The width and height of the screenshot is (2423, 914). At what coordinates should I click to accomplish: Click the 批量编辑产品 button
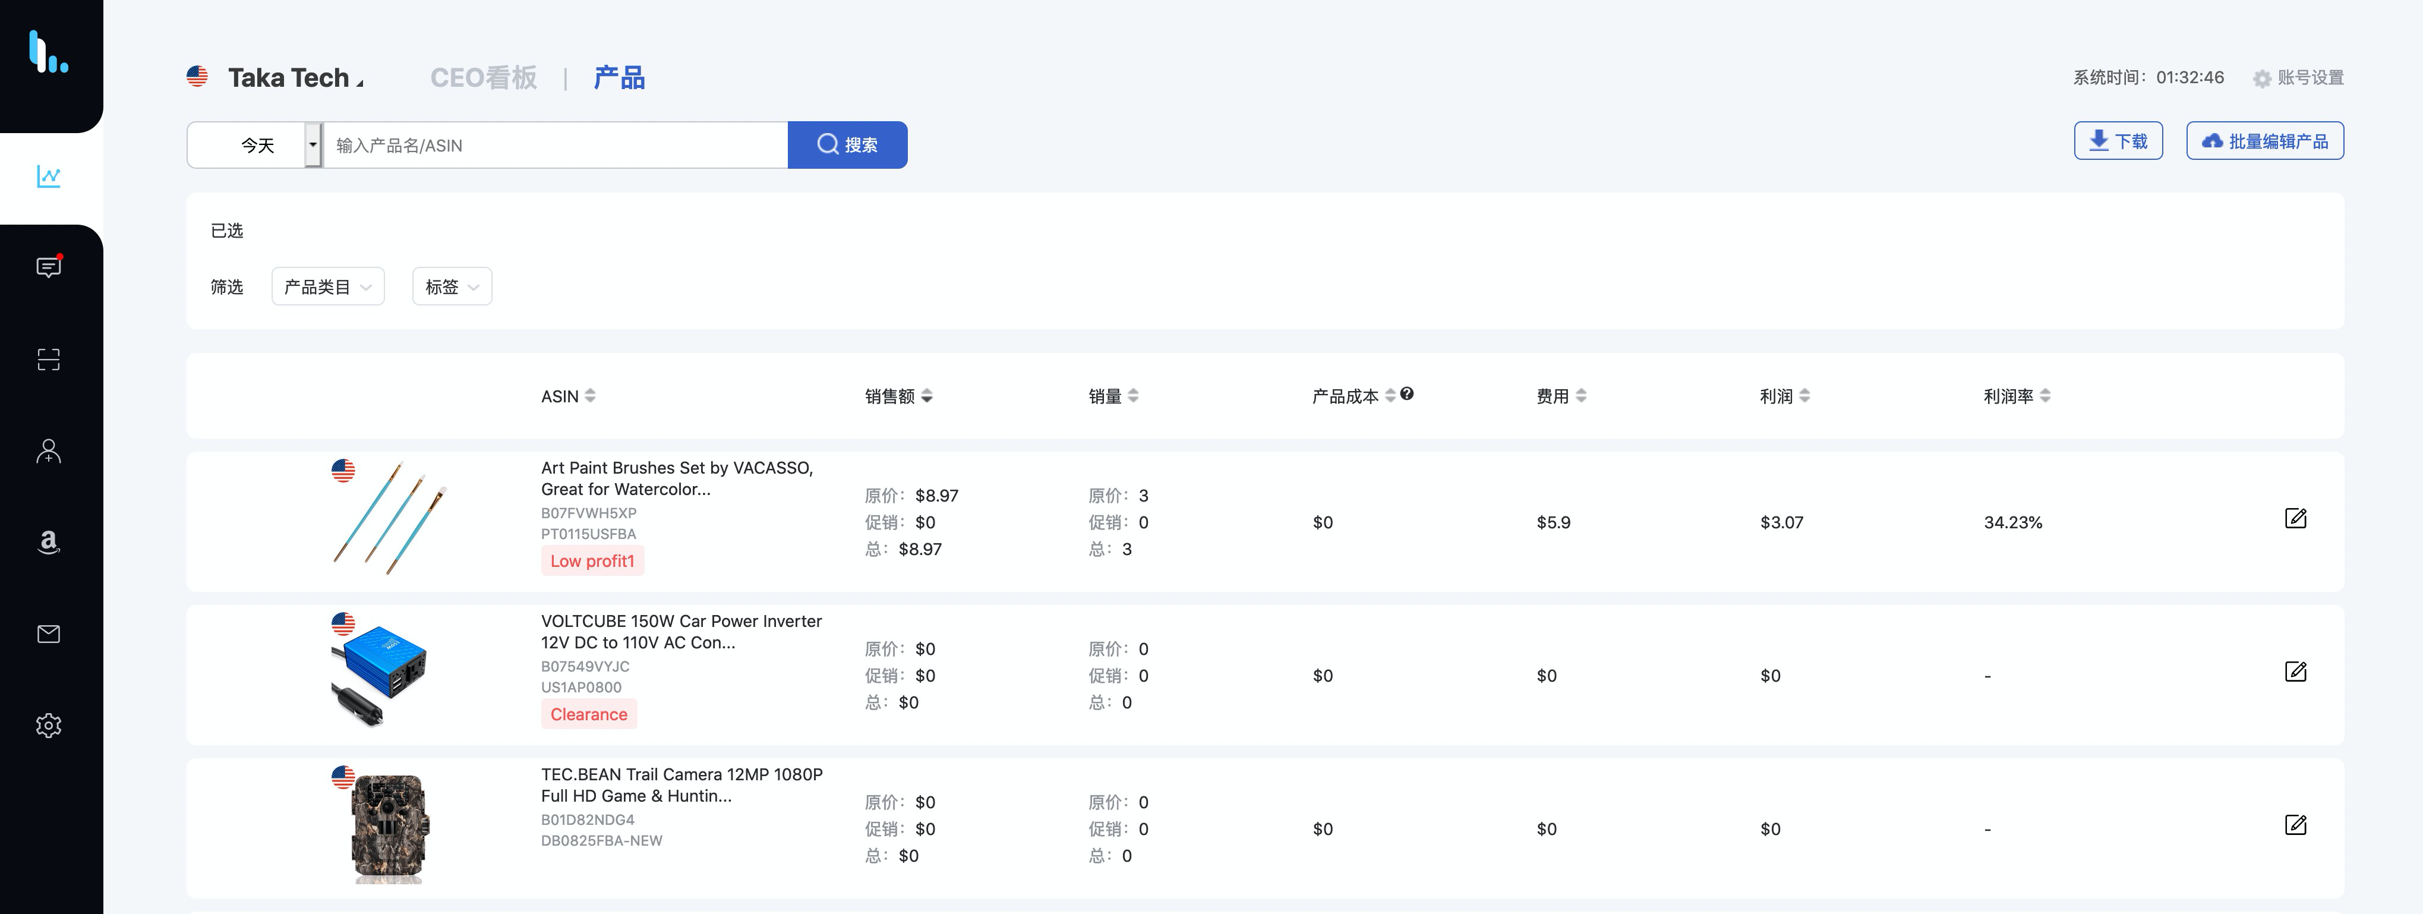(x=2265, y=141)
